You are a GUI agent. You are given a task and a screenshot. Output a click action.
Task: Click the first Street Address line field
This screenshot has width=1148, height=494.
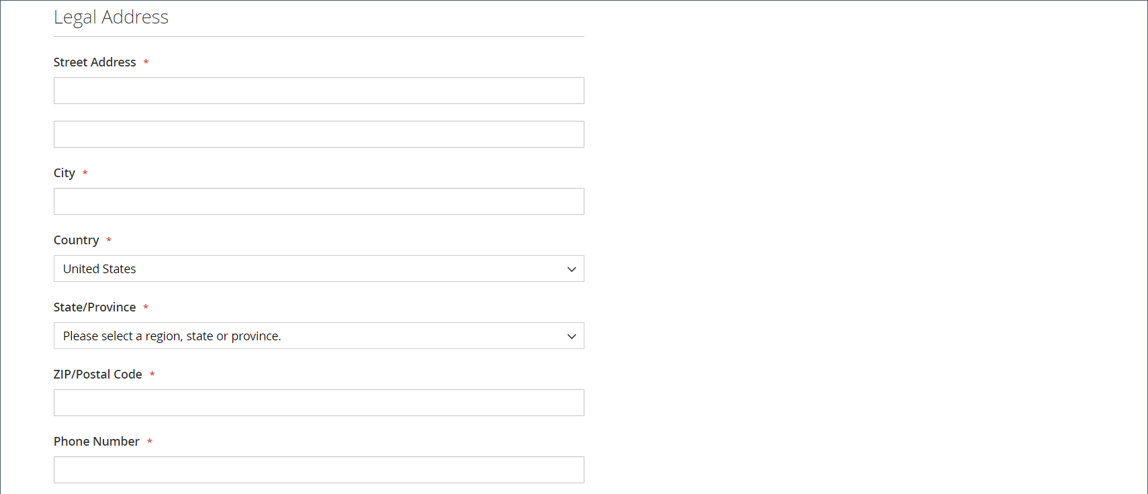(x=318, y=91)
